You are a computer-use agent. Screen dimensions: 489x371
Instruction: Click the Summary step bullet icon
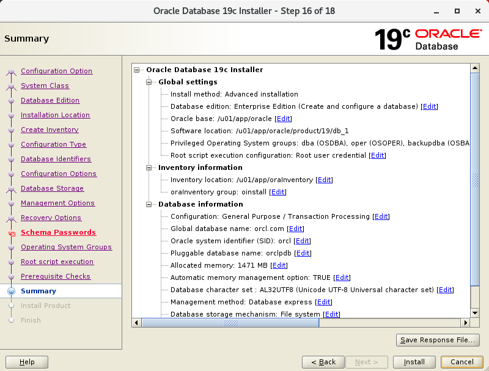pos(11,291)
